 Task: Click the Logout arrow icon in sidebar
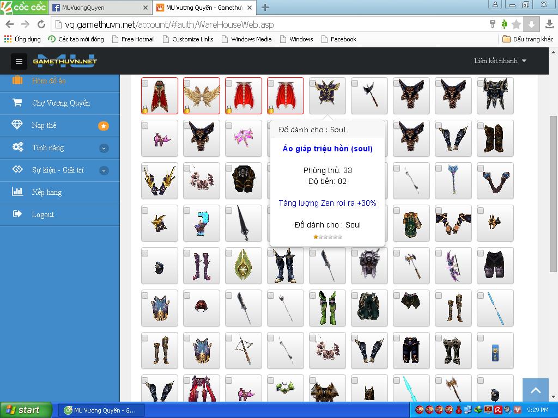point(17,214)
